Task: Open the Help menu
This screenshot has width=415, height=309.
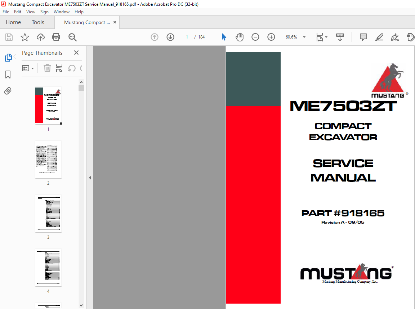Action: 79,12
